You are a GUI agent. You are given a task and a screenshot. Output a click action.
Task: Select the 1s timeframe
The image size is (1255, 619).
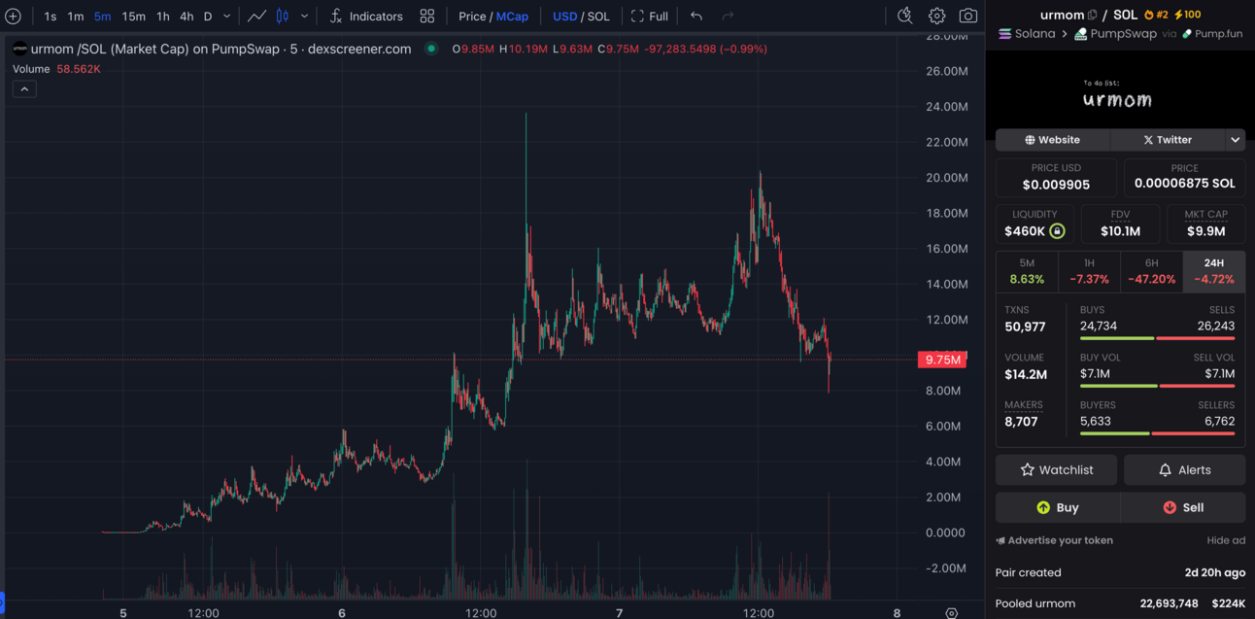click(x=51, y=17)
